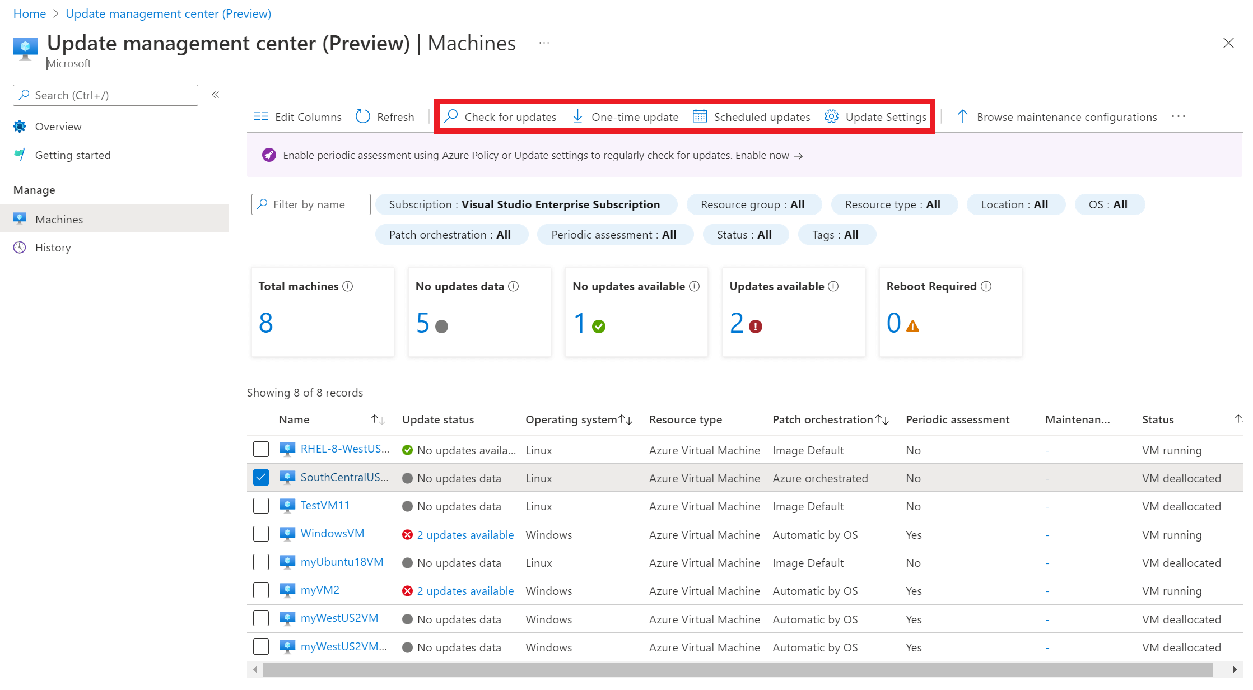
Task: Click the One-time update download icon
Action: pos(577,116)
